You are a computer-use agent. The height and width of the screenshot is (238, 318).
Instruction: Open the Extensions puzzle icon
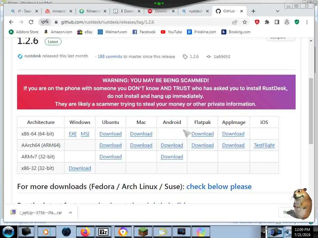click(267, 22)
